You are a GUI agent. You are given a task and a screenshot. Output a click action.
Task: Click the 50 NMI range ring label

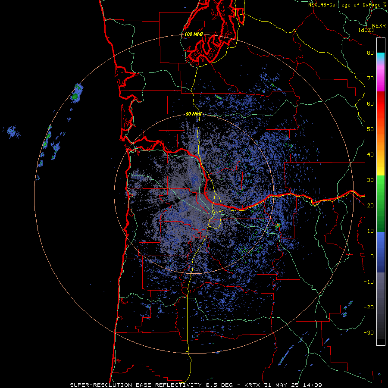[x=194, y=114]
